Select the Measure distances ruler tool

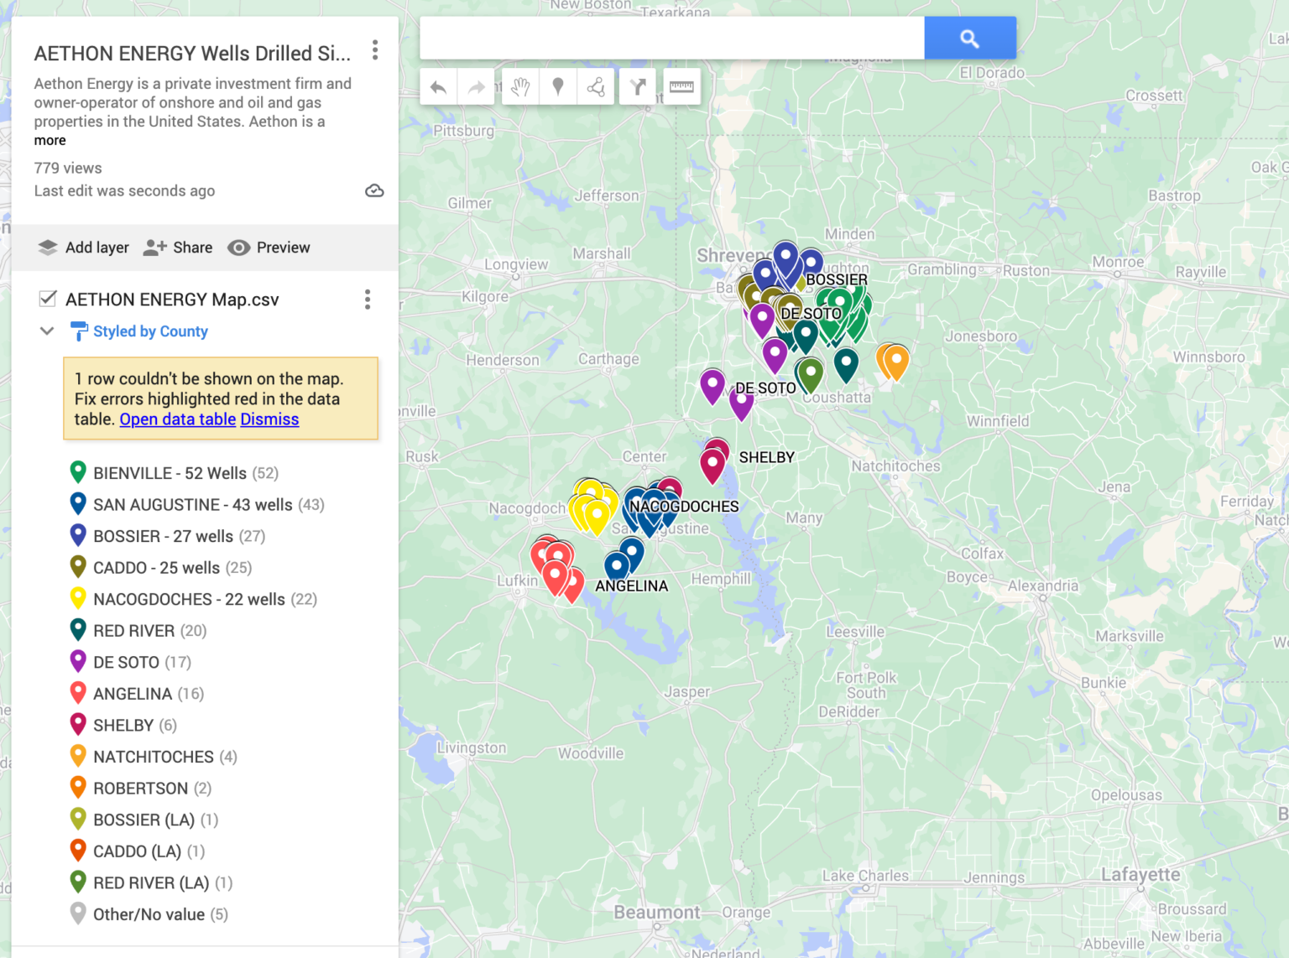click(x=681, y=87)
